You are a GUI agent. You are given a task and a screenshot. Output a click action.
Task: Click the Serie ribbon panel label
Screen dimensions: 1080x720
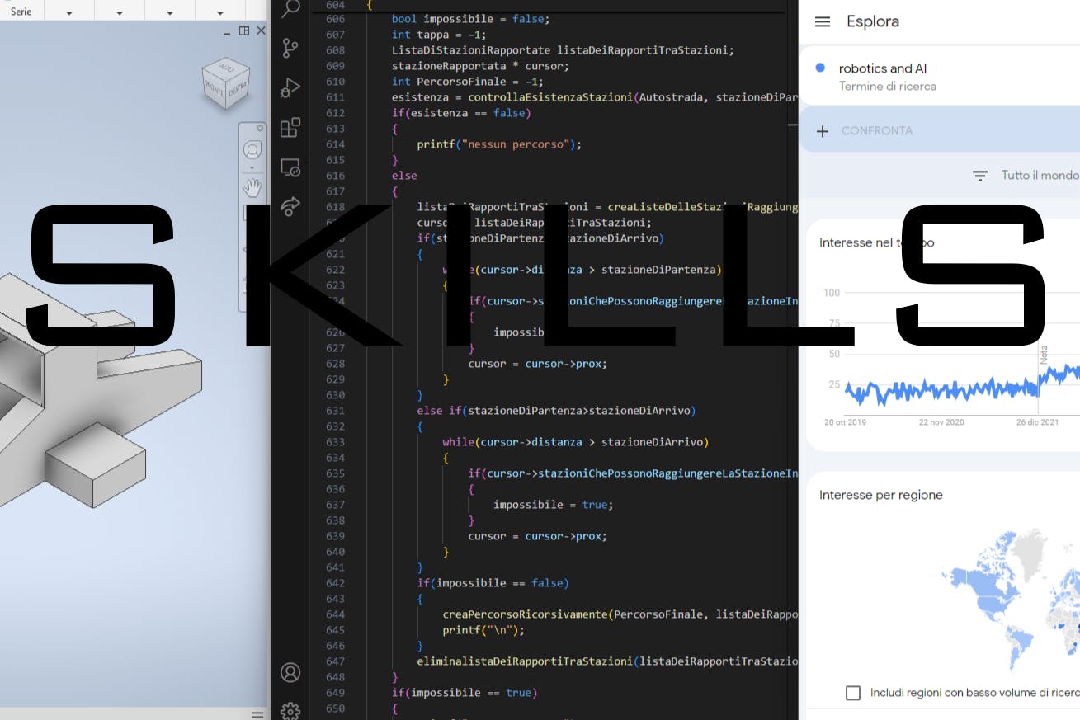[21, 12]
